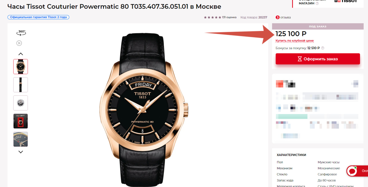Show next thumbnails with down chevron
This screenshot has width=368, height=187.
pyautogui.click(x=21, y=152)
